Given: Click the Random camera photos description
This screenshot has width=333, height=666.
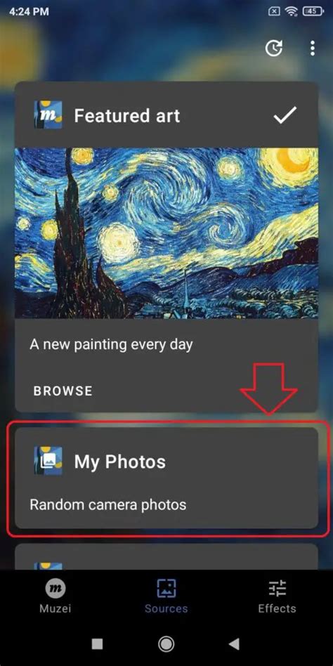Looking at the screenshot, I should [108, 504].
